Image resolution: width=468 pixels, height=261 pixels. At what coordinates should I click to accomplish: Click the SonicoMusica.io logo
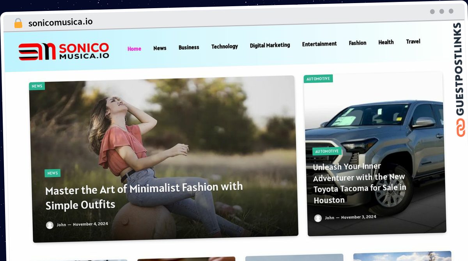[x=64, y=51]
